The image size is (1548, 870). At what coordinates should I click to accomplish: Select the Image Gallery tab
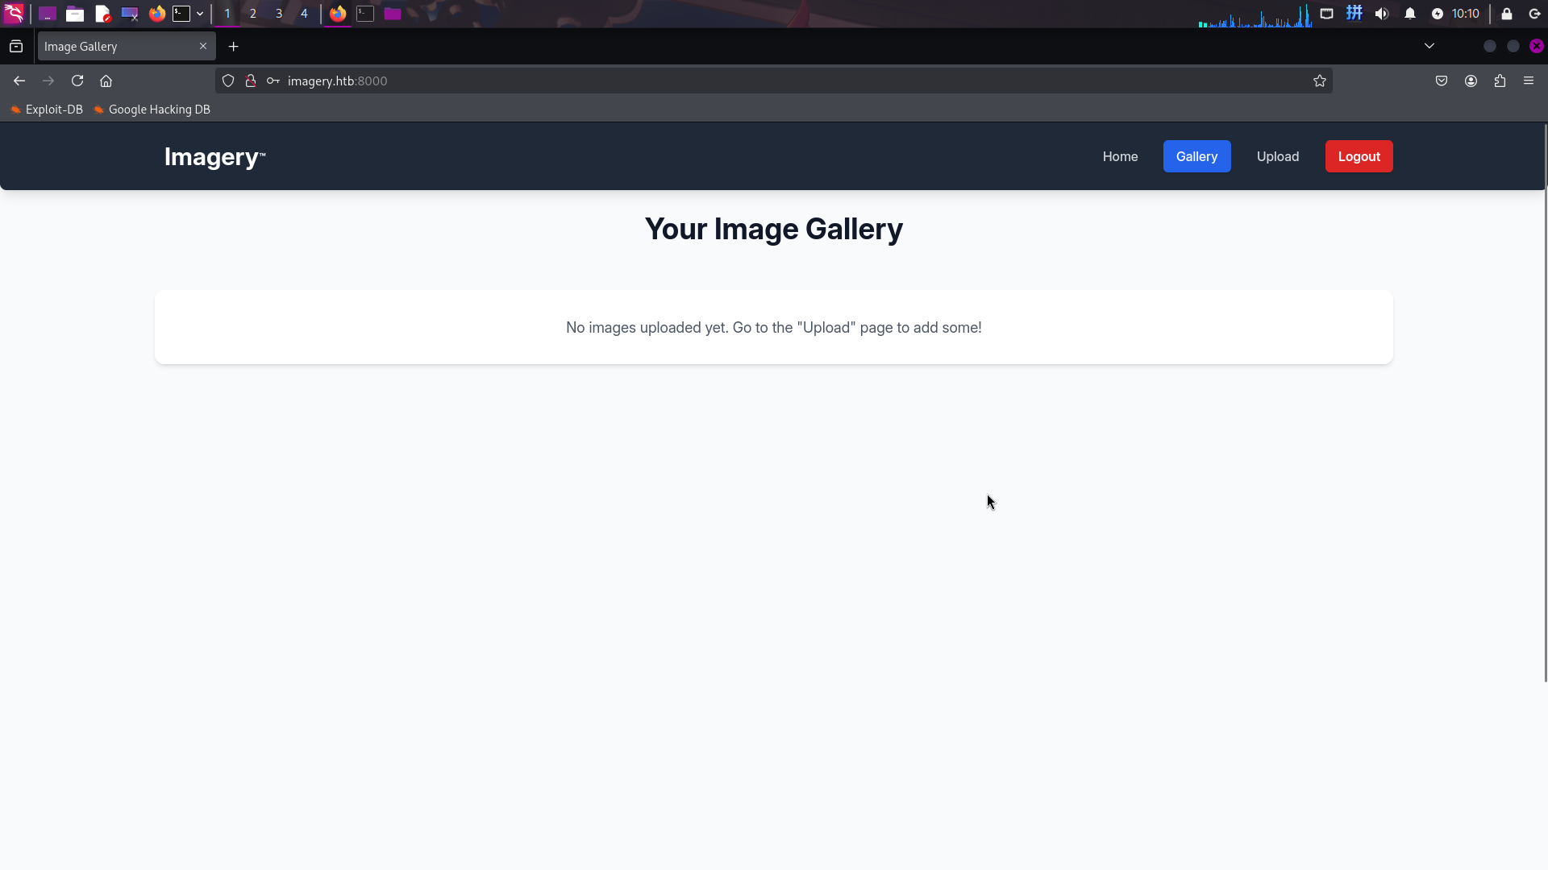click(117, 47)
